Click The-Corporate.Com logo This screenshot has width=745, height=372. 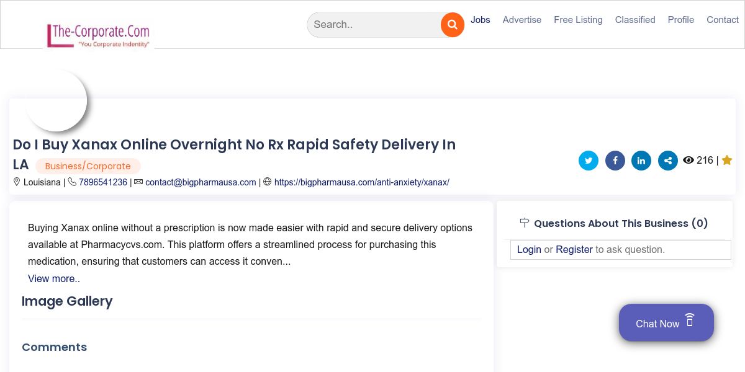98,35
